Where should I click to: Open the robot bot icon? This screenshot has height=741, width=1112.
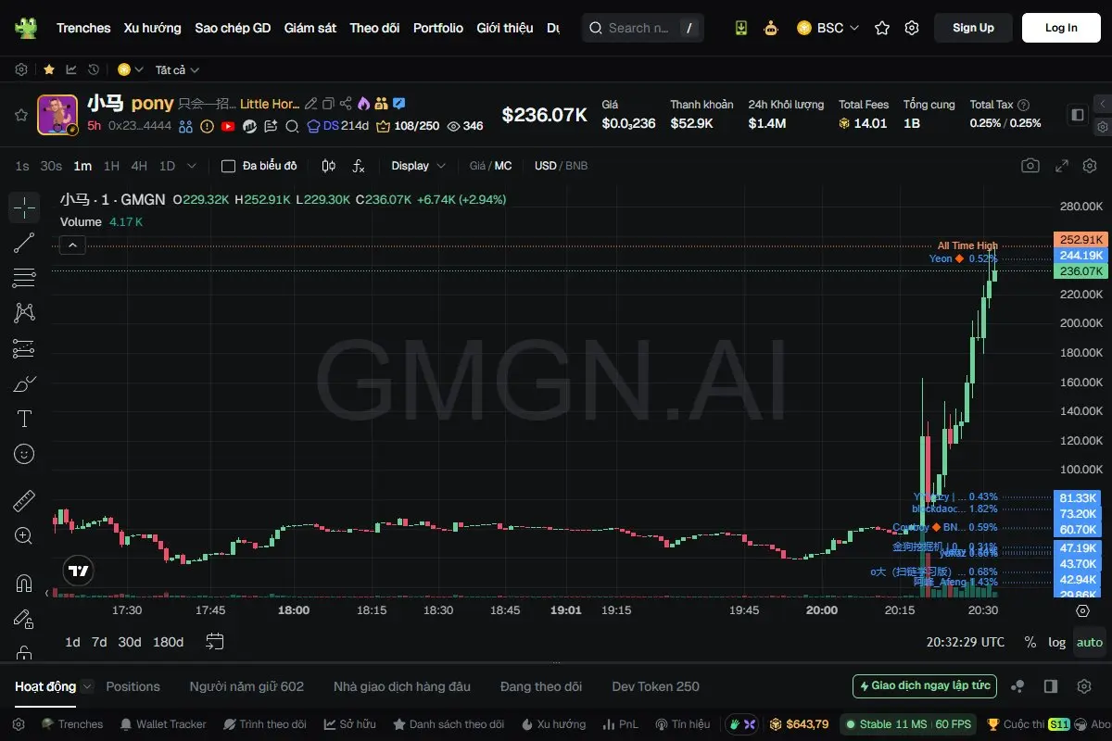(x=770, y=28)
